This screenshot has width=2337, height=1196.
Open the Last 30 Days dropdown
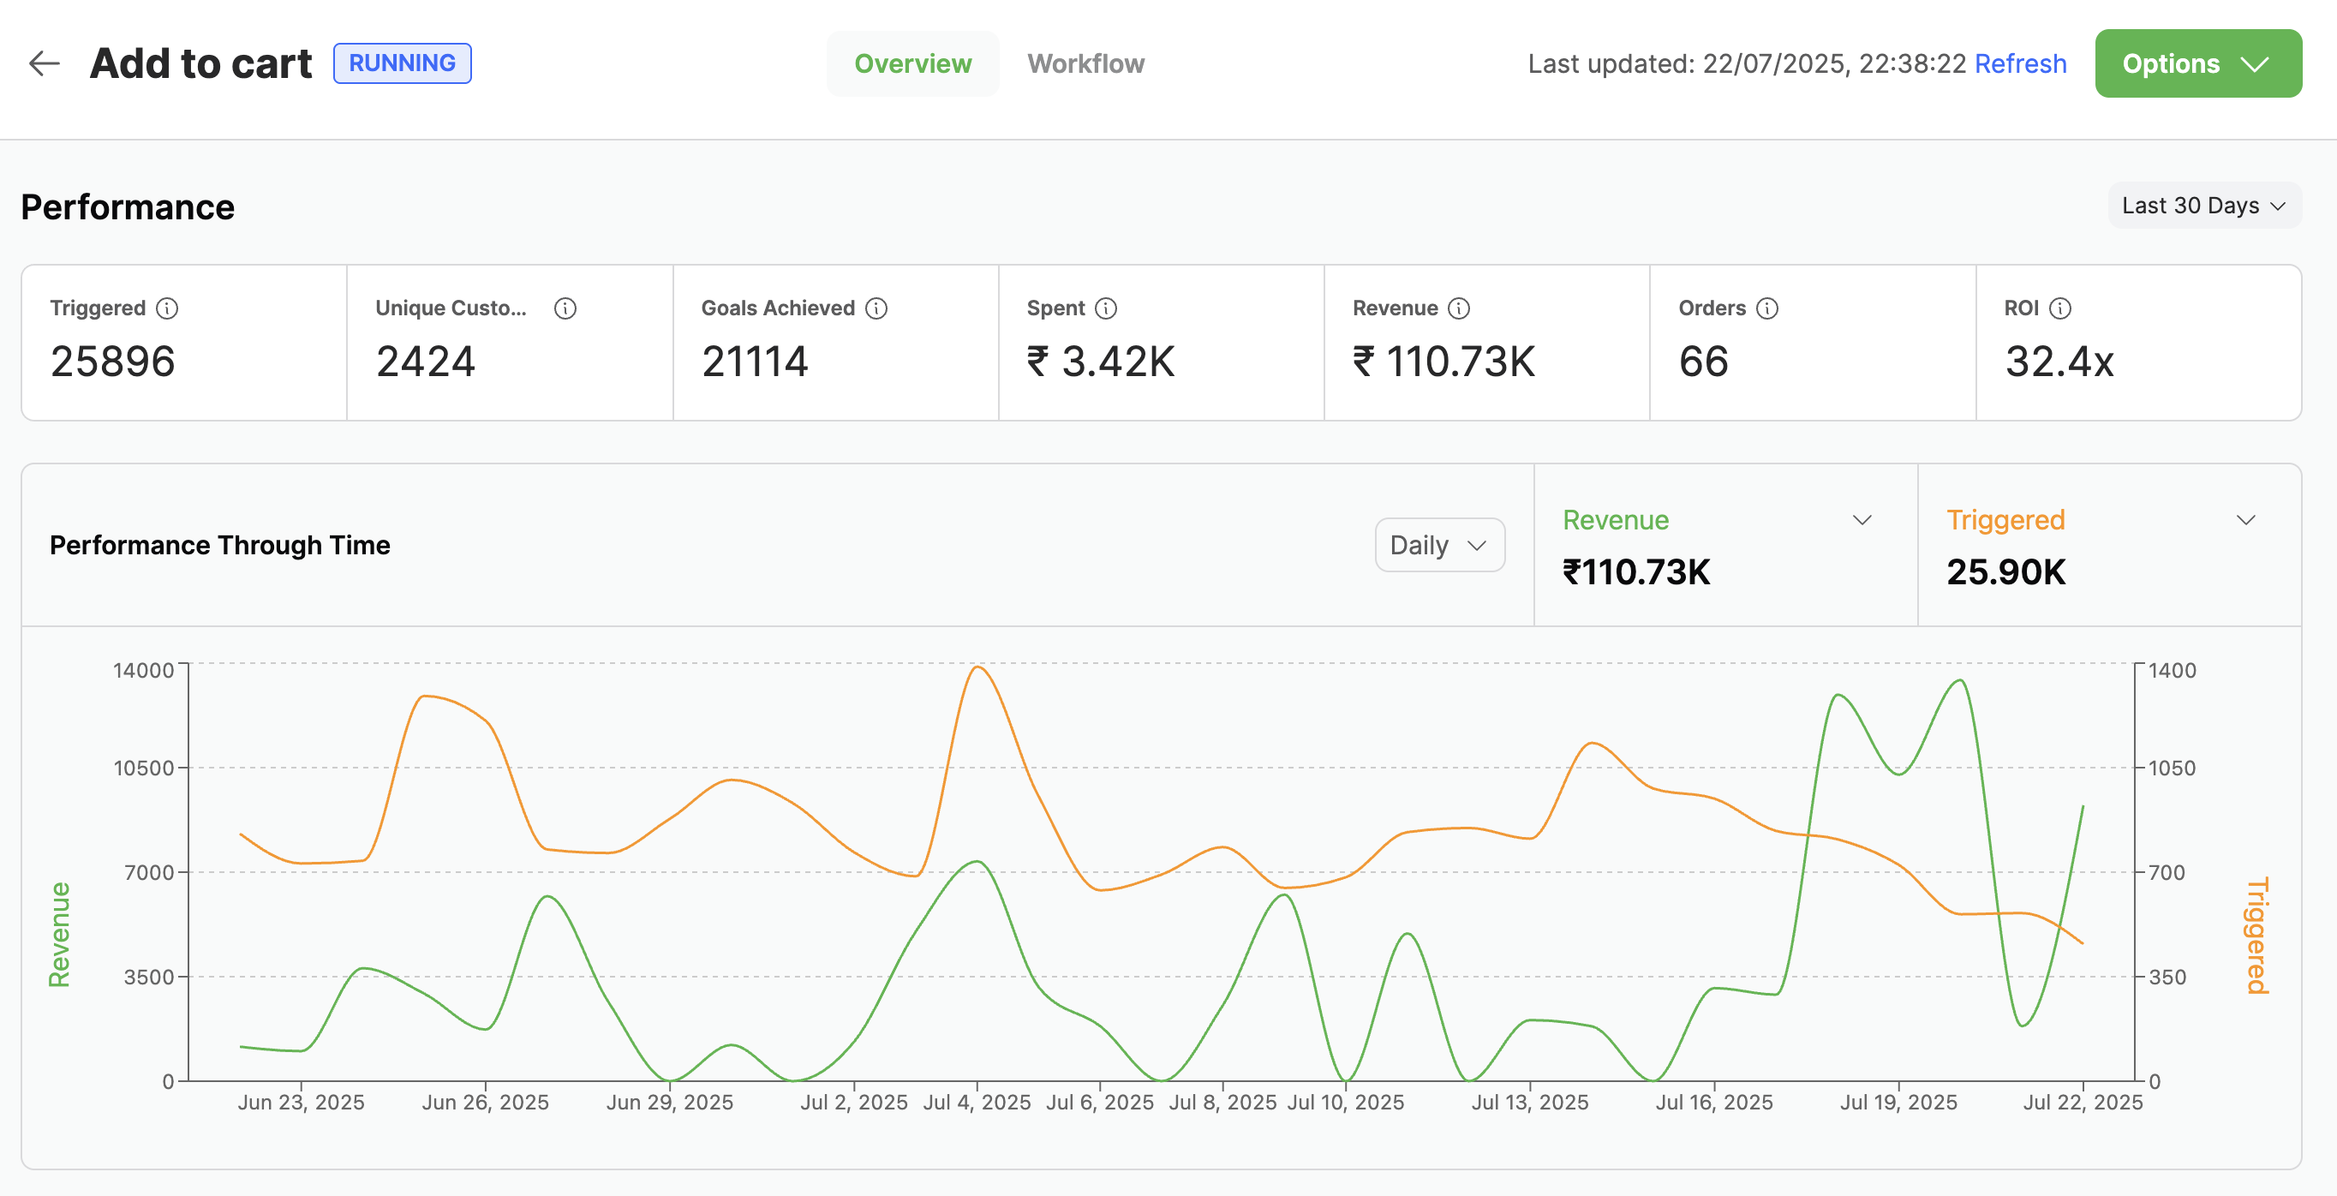[x=2203, y=206]
